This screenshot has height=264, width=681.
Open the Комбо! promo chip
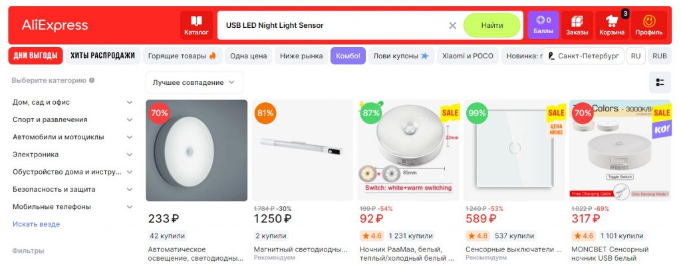pos(348,56)
